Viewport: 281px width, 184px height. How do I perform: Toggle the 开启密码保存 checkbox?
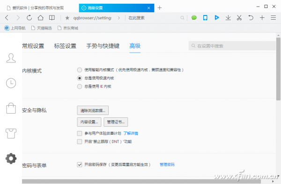(x=80, y=165)
